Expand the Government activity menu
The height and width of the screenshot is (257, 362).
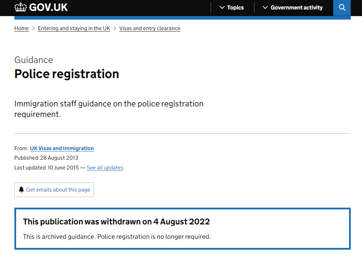pyautogui.click(x=293, y=8)
